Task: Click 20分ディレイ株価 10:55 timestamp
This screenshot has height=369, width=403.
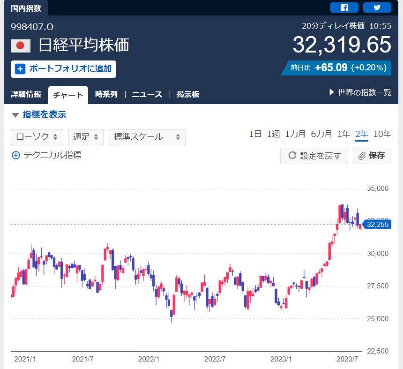Action: [x=346, y=26]
